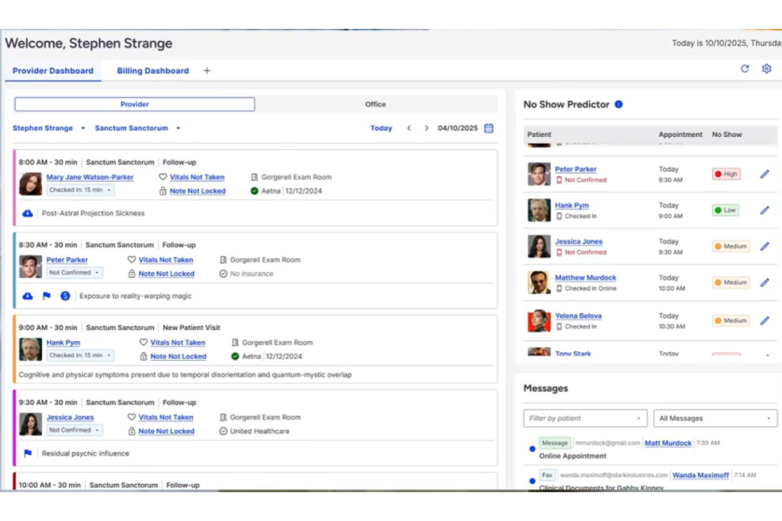This screenshot has width=782, height=521.
Task: Click the Post-Astral Projection Sickness reason text
Action: click(x=93, y=213)
